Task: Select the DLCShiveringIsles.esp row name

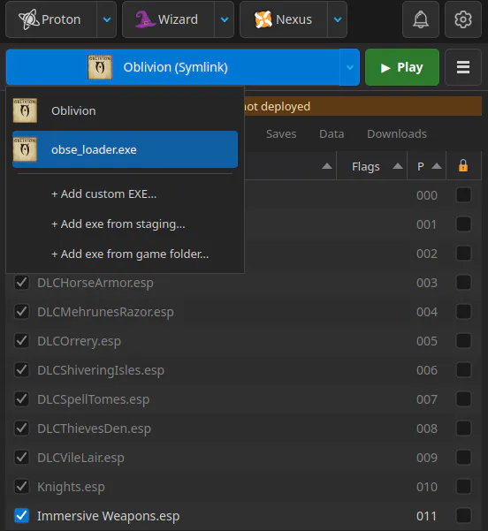Action: (x=101, y=370)
